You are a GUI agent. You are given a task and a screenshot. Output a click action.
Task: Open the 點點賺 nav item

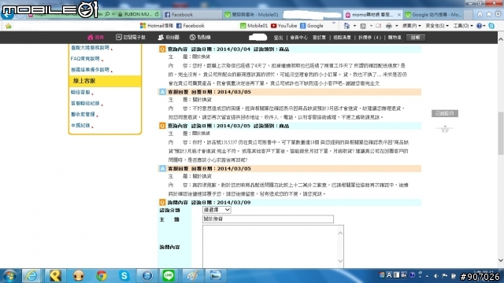[200, 37]
